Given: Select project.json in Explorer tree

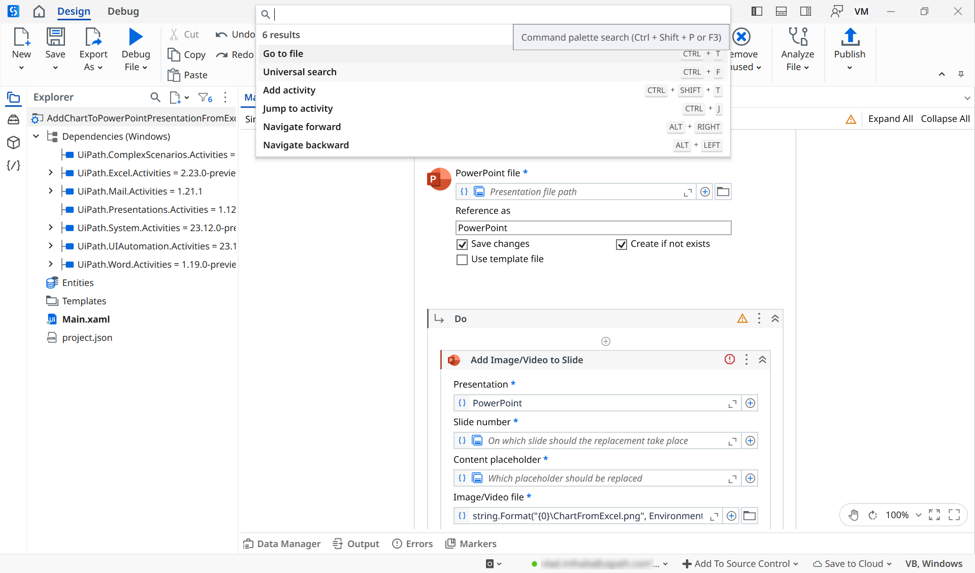Looking at the screenshot, I should (x=87, y=337).
